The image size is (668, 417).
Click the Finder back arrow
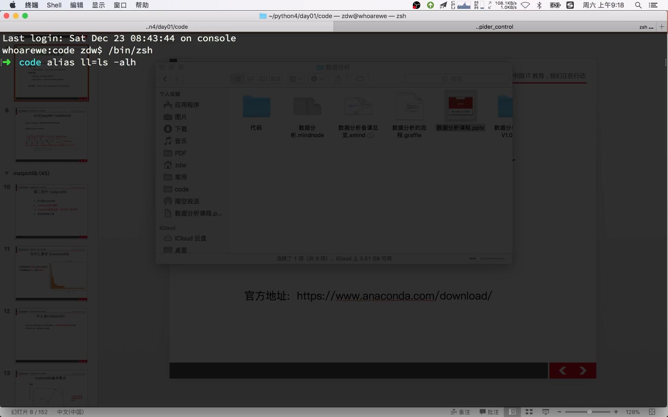[165, 79]
